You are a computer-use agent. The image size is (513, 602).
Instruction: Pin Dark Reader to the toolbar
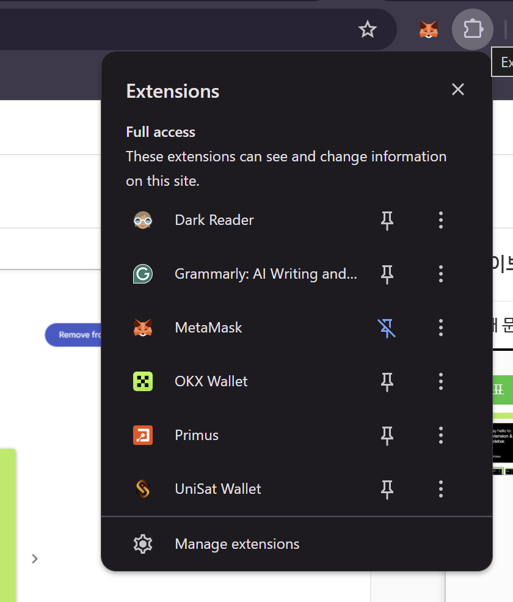coord(387,221)
